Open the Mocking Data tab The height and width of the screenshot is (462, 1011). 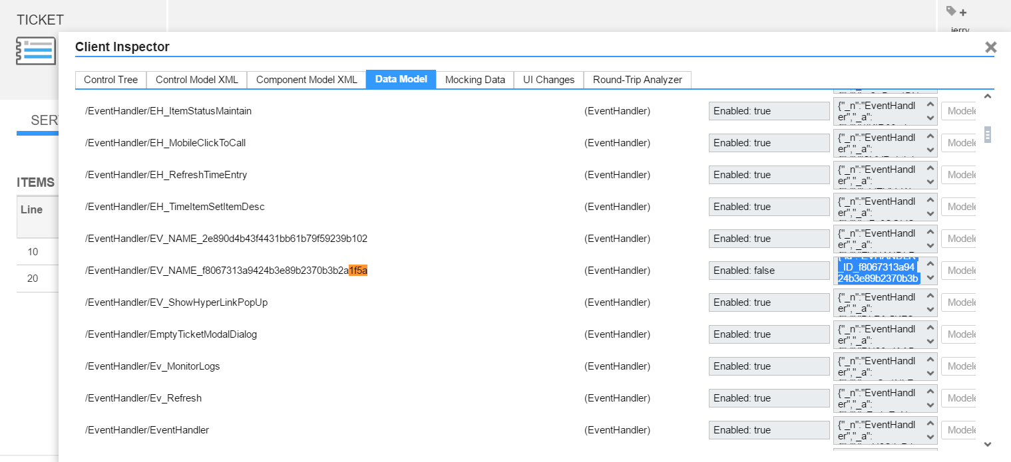(475, 80)
